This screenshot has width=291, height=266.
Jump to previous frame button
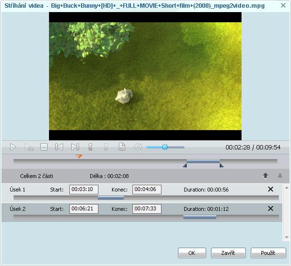tap(59, 147)
